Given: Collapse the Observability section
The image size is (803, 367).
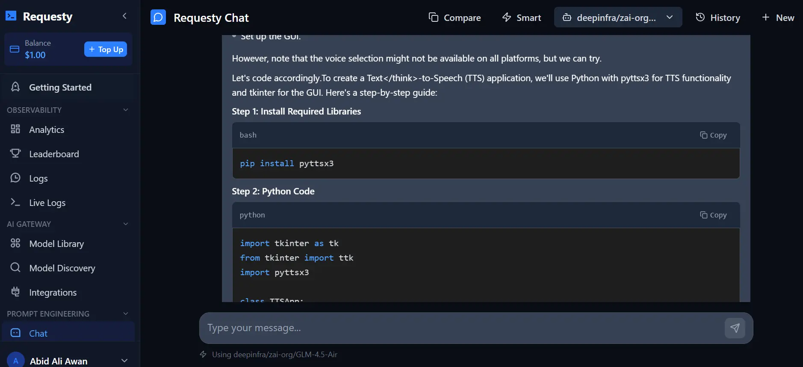Looking at the screenshot, I should click(x=126, y=110).
